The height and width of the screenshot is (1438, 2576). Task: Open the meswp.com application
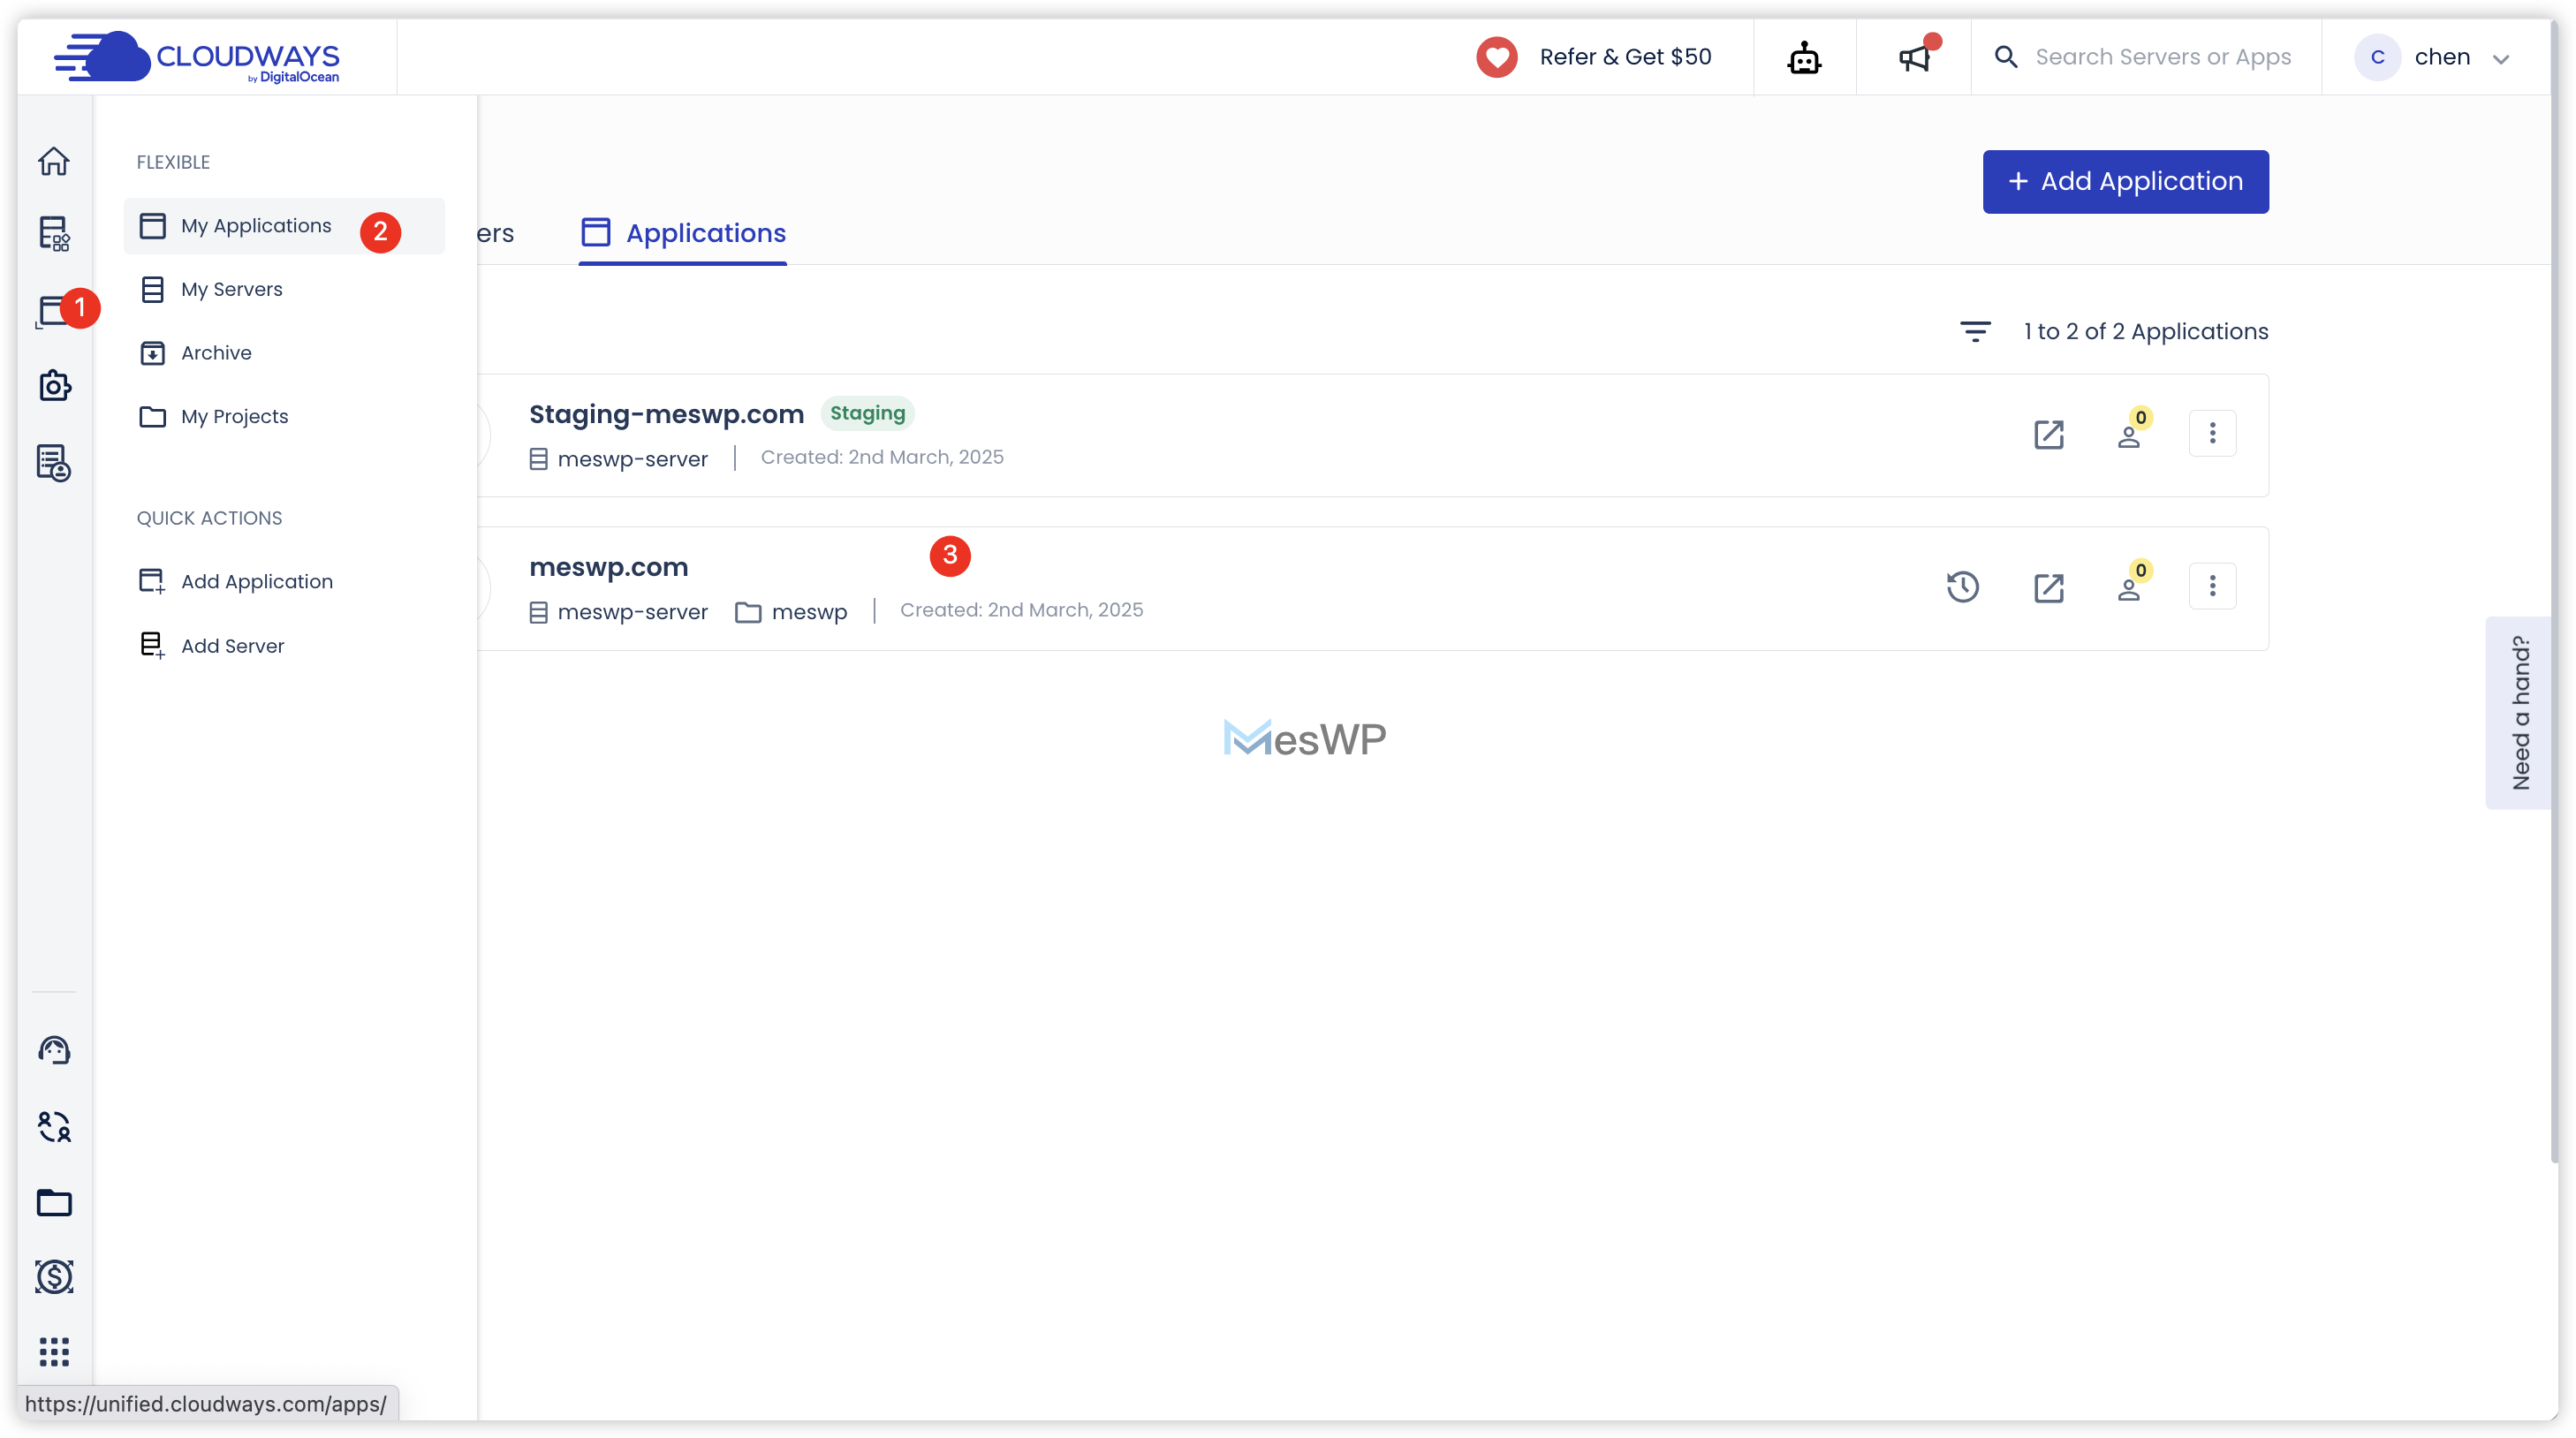click(608, 567)
